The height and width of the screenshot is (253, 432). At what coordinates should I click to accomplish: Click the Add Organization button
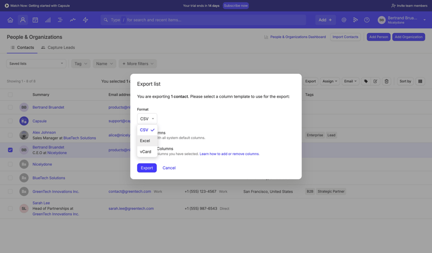409,37
